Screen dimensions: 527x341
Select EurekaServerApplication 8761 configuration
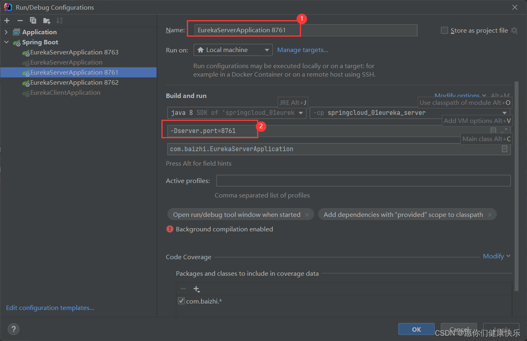[x=78, y=72]
